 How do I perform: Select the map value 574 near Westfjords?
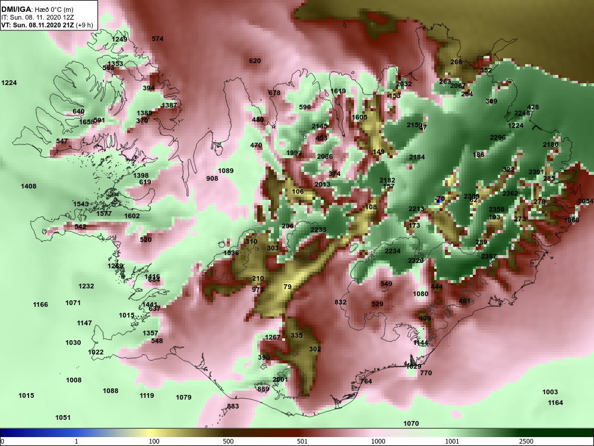click(157, 39)
